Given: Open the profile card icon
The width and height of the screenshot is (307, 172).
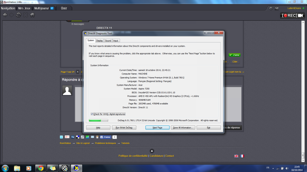Looking at the screenshot, I should click(x=277, y=8).
